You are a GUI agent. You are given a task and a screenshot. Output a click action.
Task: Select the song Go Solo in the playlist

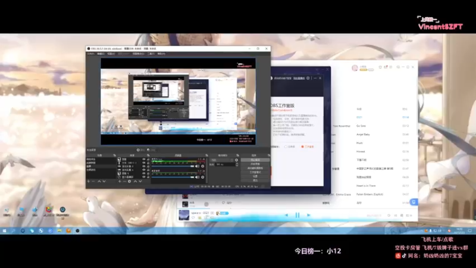point(361,126)
